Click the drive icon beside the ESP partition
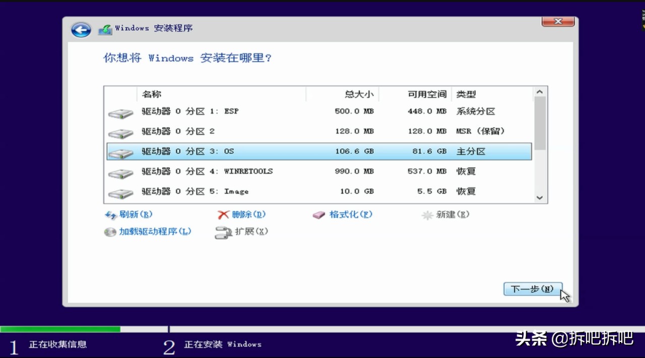 (x=120, y=111)
